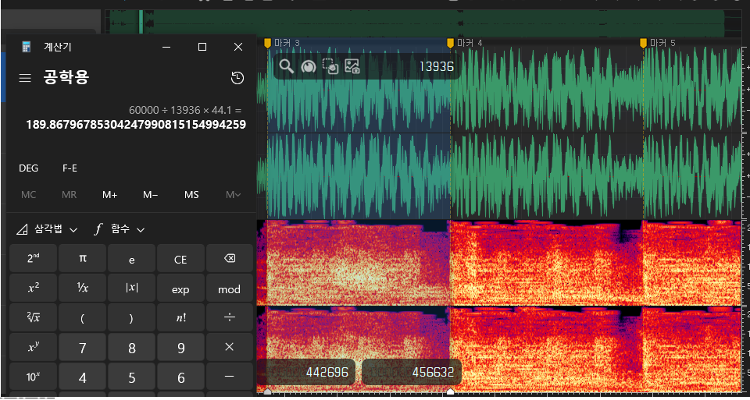Toggle F-E scientific notation
Screen dimensions: 750x400
coord(70,168)
